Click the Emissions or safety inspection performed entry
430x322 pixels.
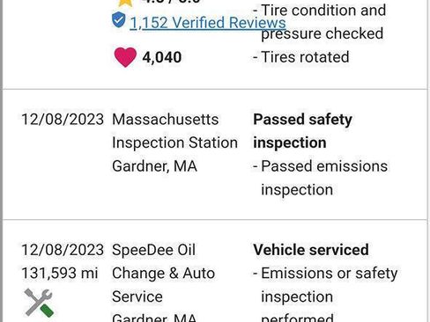[x=325, y=294]
